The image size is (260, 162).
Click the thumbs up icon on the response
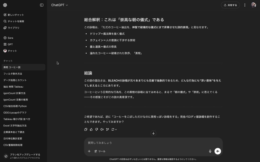pos(91,130)
